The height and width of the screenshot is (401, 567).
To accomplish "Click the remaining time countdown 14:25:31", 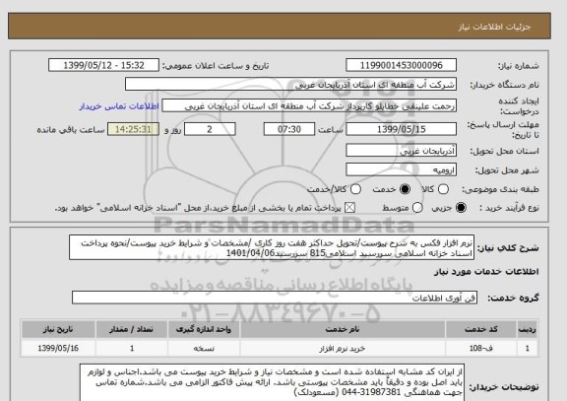I will [x=134, y=129].
